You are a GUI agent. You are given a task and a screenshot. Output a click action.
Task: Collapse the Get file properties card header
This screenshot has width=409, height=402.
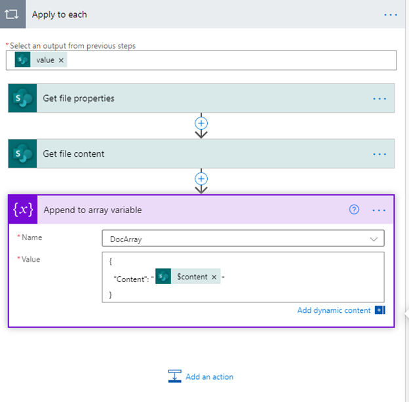click(201, 98)
